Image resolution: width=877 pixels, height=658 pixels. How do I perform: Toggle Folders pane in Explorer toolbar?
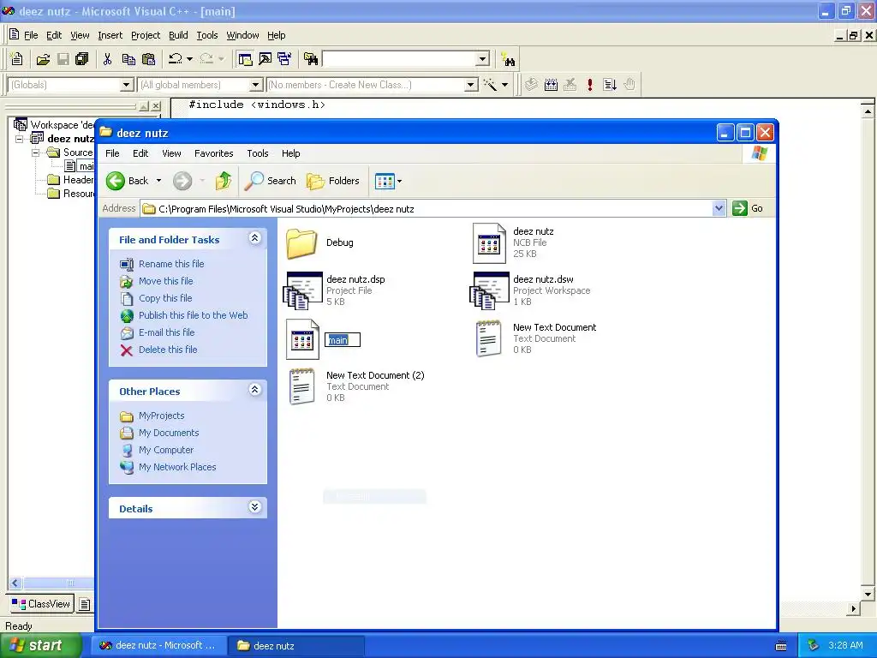[x=333, y=181]
